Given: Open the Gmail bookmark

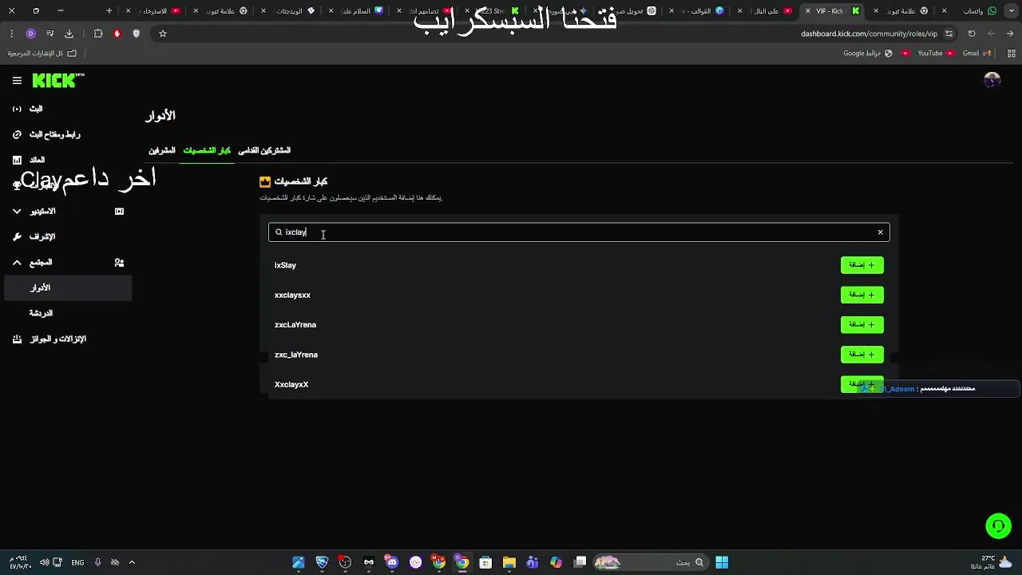Looking at the screenshot, I should coord(976,54).
